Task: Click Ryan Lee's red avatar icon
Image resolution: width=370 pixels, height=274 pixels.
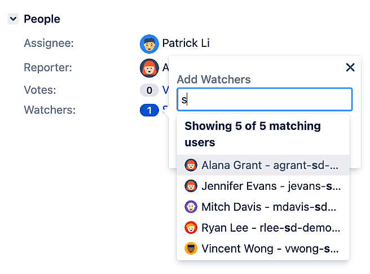Action: coord(191,228)
